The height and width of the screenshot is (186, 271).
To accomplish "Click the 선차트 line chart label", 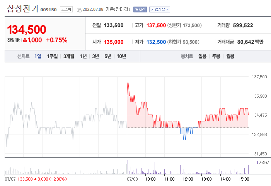I will pos(24,56).
